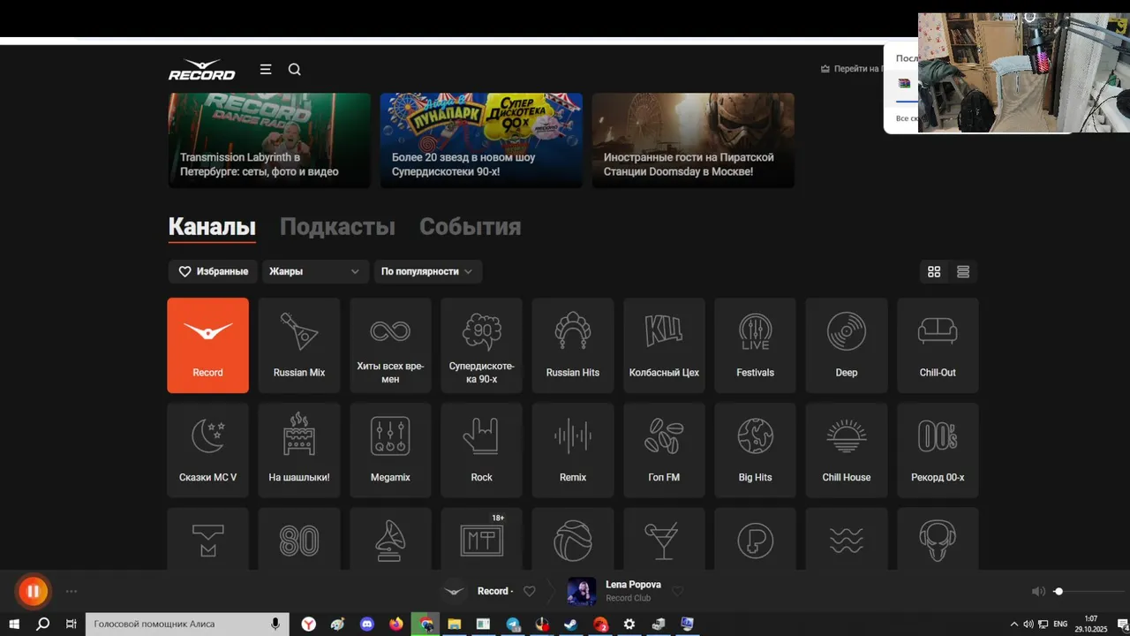Select the 80s channel tile
Viewport: 1130px width, 636px height.
click(x=299, y=539)
